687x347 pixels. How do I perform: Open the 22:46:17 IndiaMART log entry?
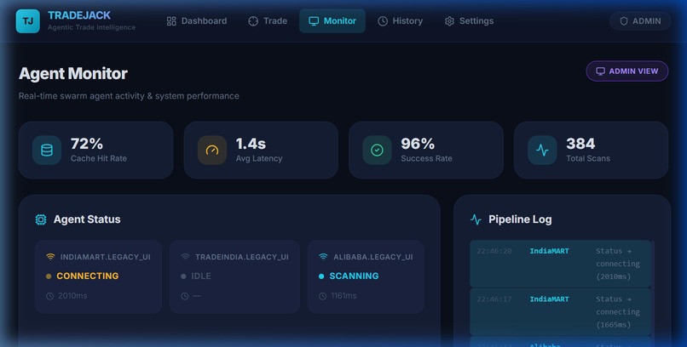point(560,311)
